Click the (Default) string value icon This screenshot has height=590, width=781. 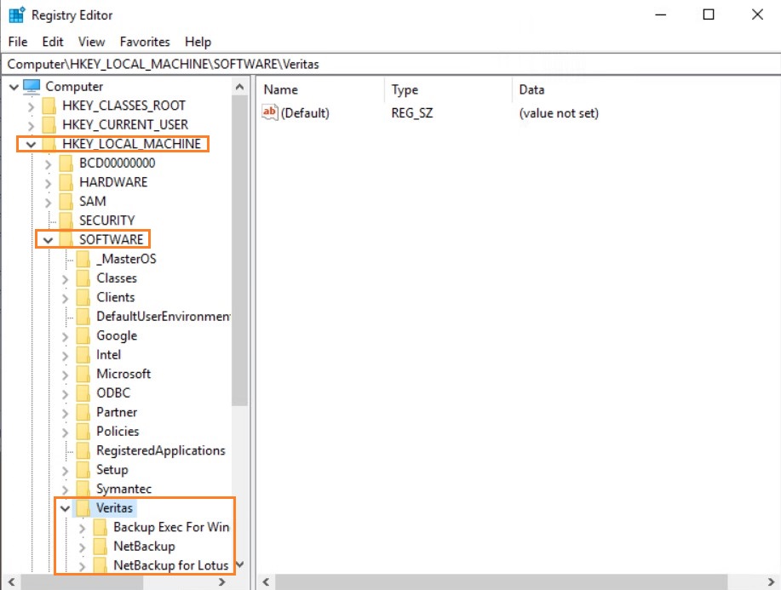point(269,112)
